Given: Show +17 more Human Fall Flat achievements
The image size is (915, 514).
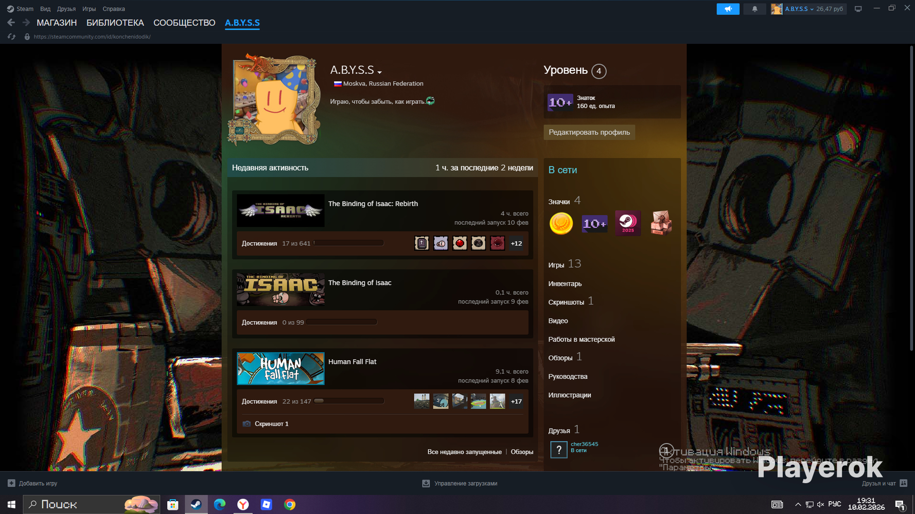Looking at the screenshot, I should tap(516, 401).
